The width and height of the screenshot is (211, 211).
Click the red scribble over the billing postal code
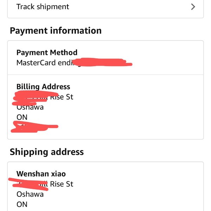[x=33, y=127]
